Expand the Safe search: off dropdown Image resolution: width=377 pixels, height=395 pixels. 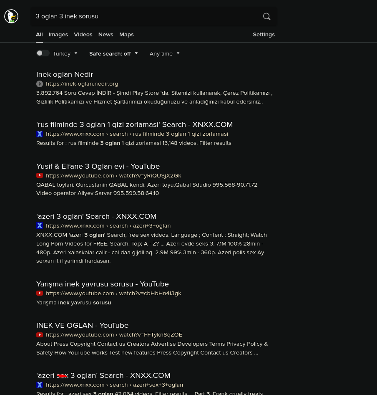[113, 53]
